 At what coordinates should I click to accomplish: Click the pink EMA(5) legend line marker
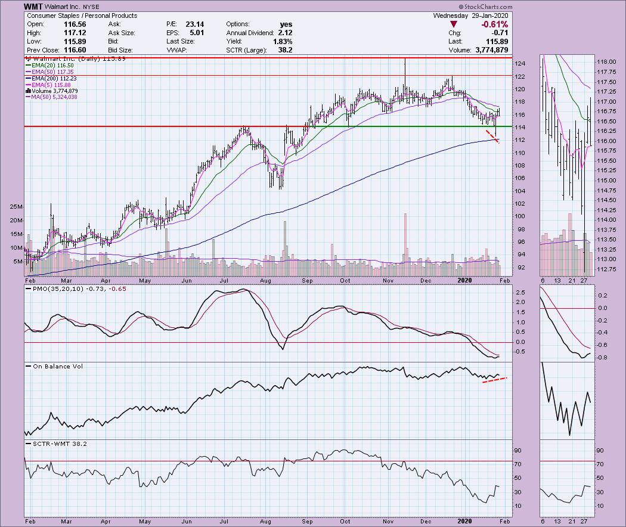coord(29,85)
